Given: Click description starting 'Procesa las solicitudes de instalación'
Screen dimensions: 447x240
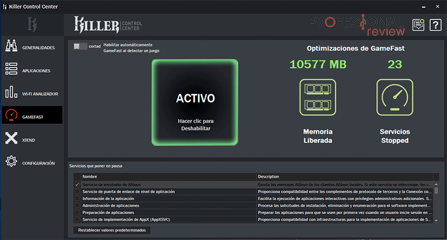Looking at the screenshot, I should 344,205.
